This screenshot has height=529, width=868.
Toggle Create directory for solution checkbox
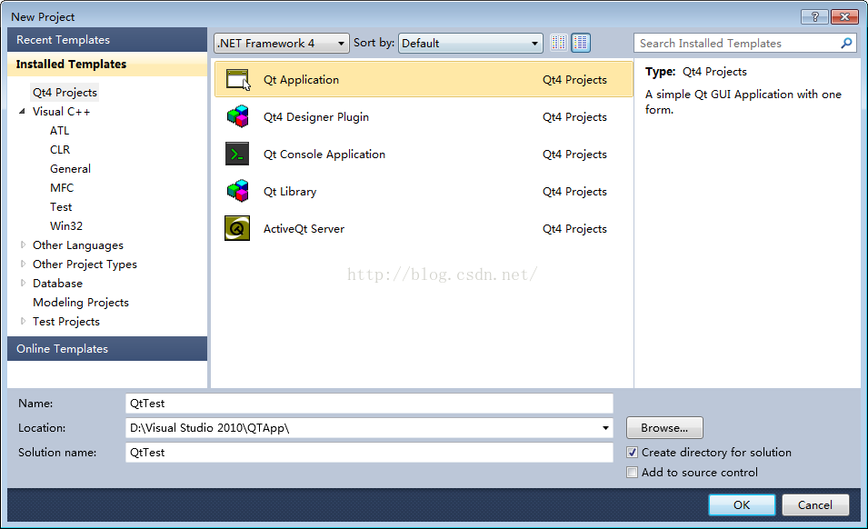tap(632, 452)
